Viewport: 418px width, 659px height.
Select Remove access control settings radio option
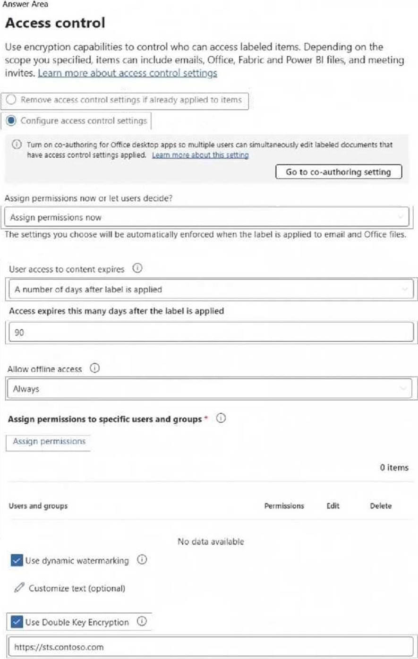pyautogui.click(x=12, y=100)
